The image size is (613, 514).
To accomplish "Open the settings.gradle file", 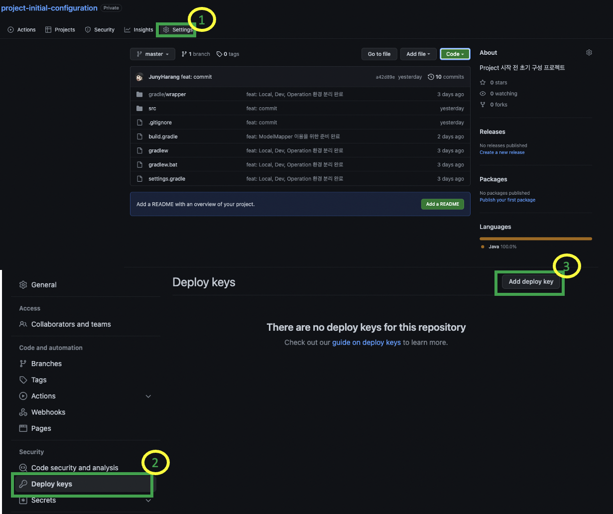I will coord(167,179).
